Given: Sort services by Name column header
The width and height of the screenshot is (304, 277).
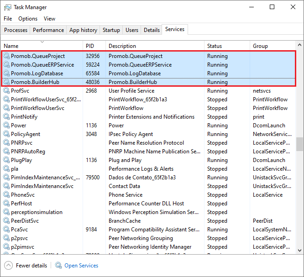Looking at the screenshot, I should click(x=42, y=46).
